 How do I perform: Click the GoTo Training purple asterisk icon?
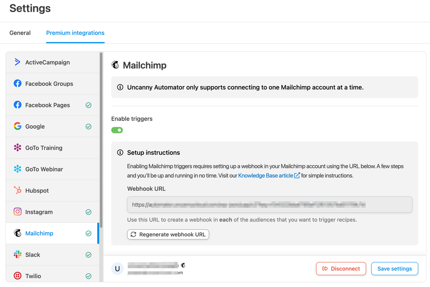point(17,148)
